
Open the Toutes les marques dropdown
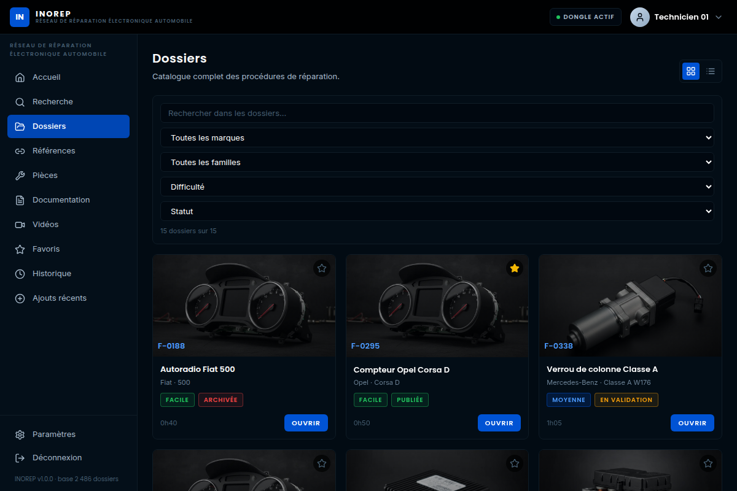(437, 137)
